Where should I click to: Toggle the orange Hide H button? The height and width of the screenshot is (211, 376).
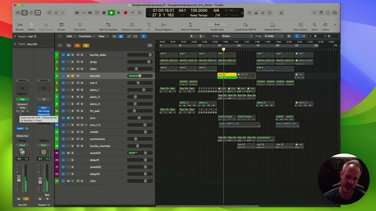tap(77, 45)
